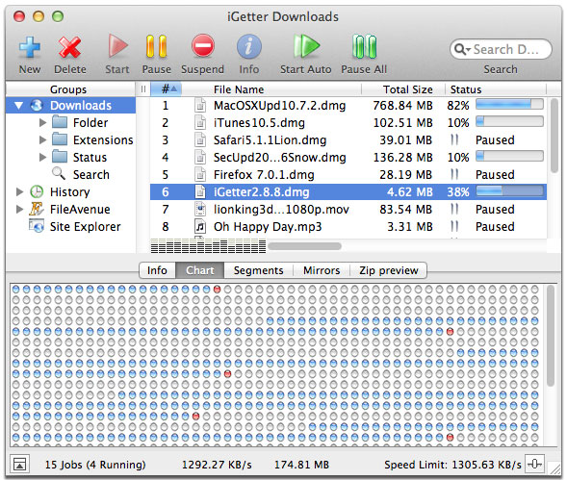The width and height of the screenshot is (567, 480).
Task: Click the Start play icon
Action: point(117,46)
